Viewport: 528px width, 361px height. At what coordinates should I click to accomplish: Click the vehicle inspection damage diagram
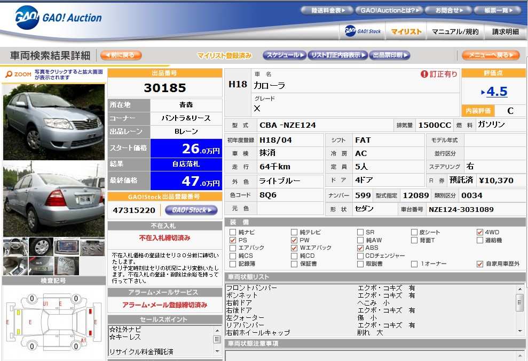pyautogui.click(x=54, y=323)
